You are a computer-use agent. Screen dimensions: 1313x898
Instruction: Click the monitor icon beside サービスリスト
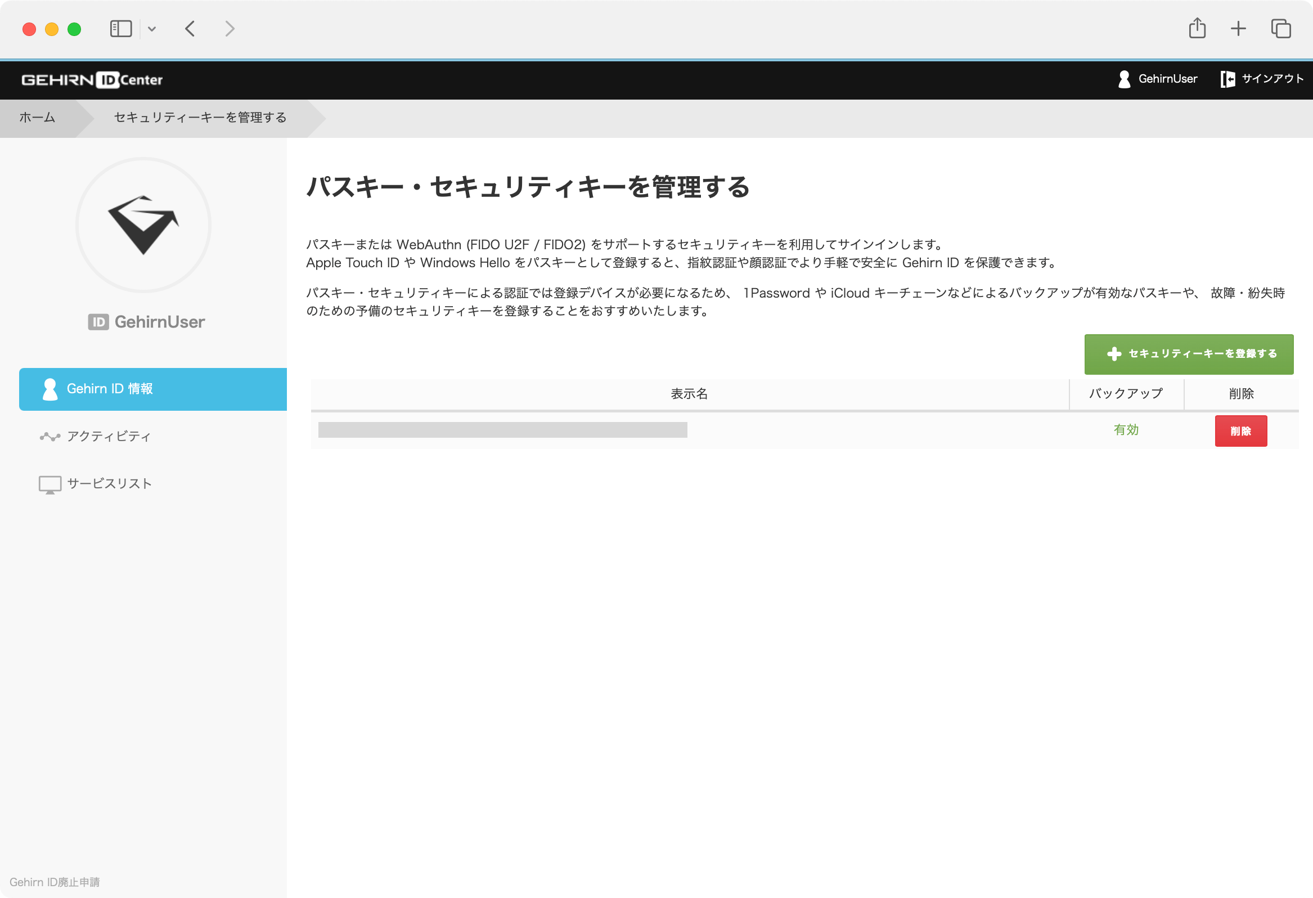(50, 483)
